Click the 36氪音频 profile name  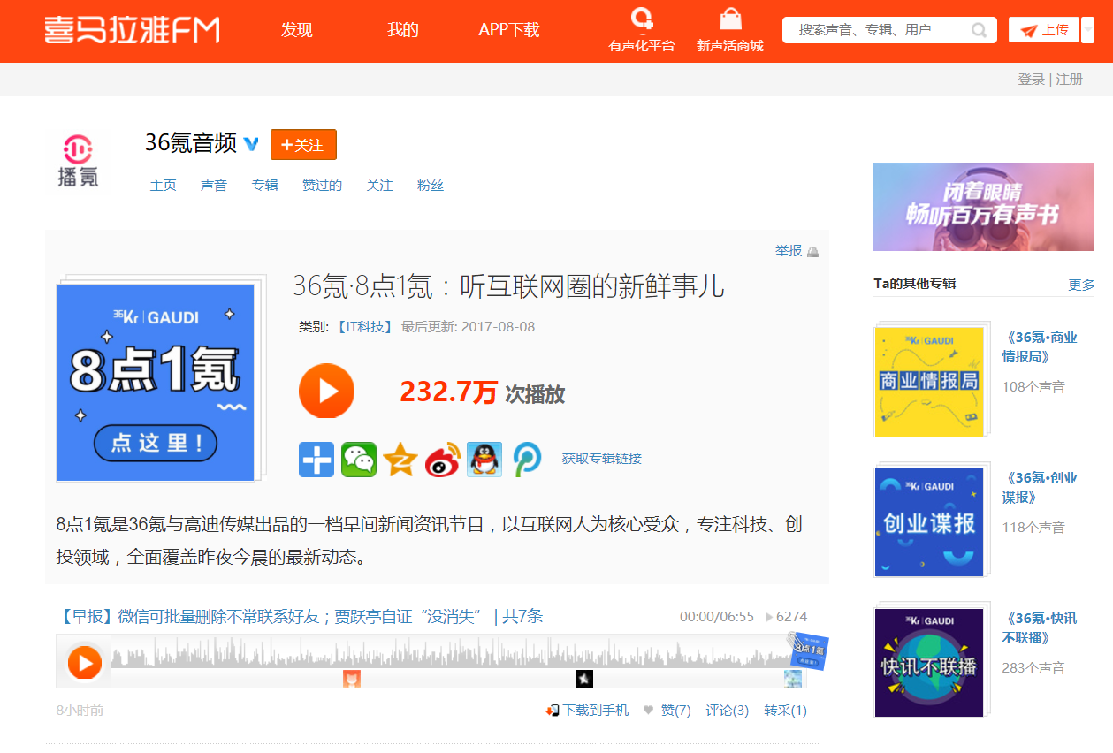(x=191, y=143)
